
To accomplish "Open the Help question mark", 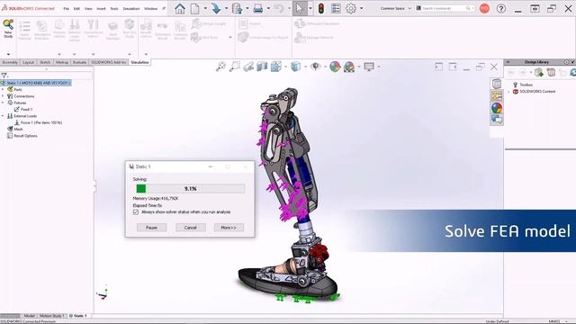I will click(x=501, y=8).
